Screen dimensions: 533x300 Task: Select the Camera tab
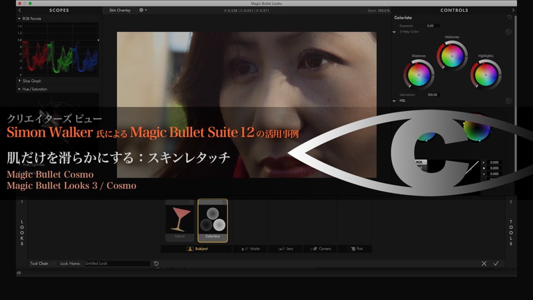click(x=320, y=249)
